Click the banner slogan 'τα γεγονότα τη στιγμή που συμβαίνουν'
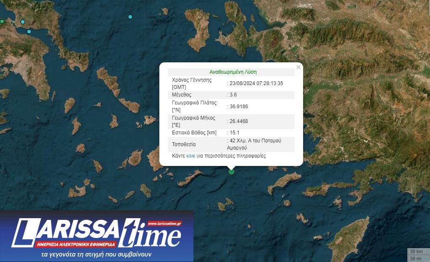The height and width of the screenshot is (262, 430). pyautogui.click(x=97, y=254)
